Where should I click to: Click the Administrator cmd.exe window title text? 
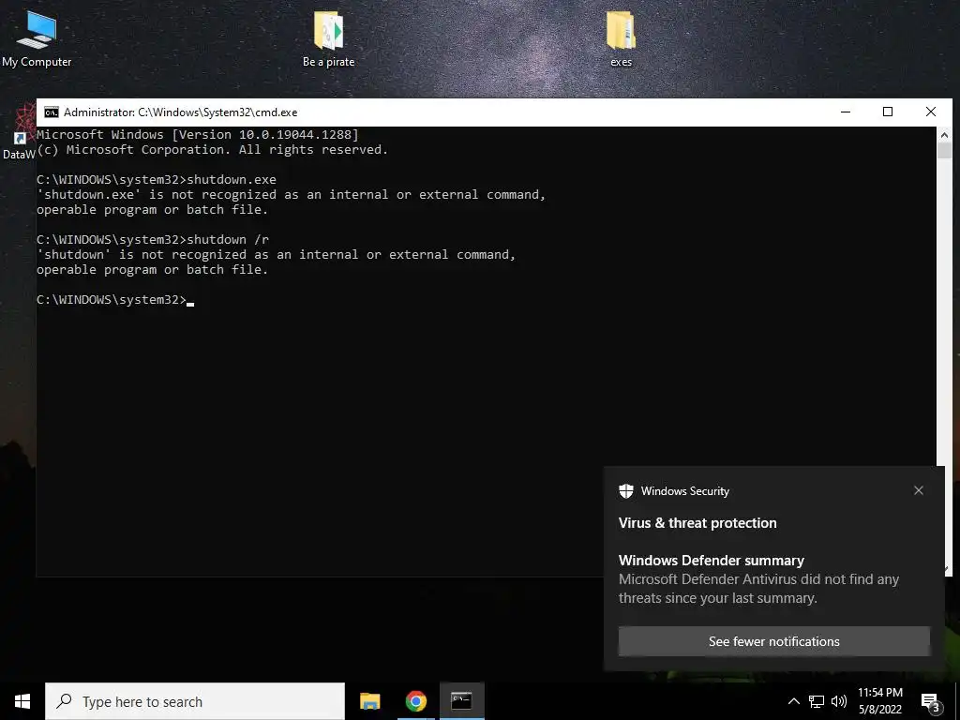click(181, 112)
